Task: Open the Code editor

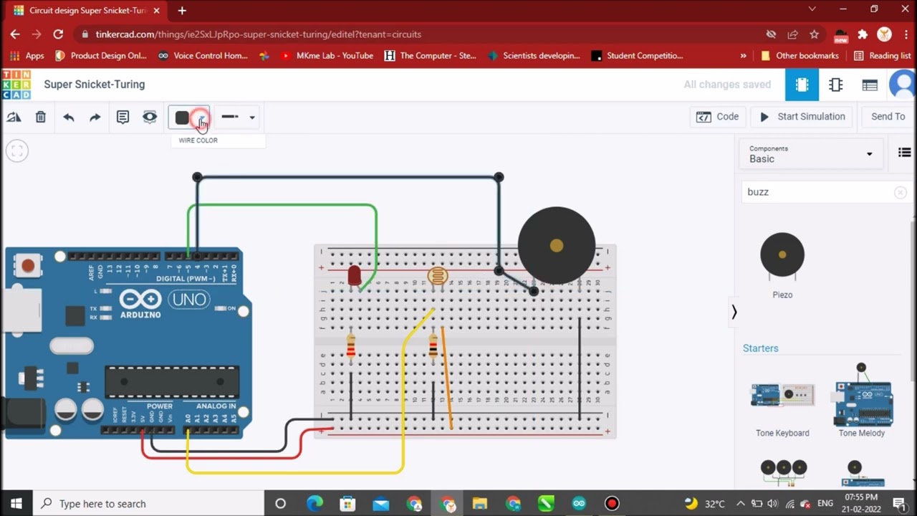Action: [718, 117]
